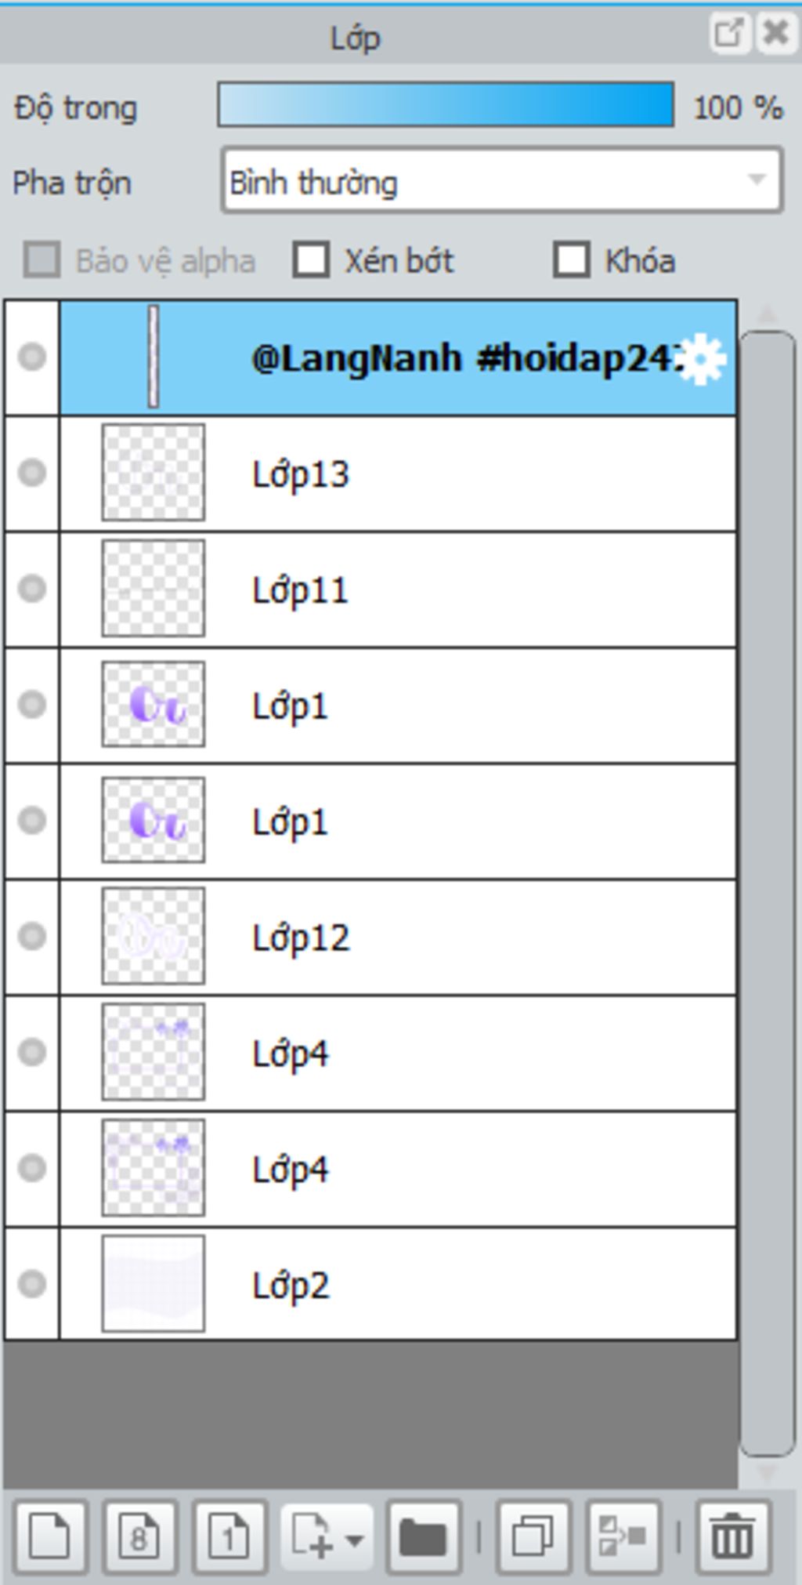Viewport: 802px width, 1585px height.
Task: Hide the Lớp2 background layer
Action: click(x=32, y=1284)
